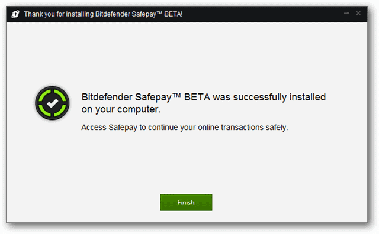Click the 'Safepay™' word in the title bar
The image size is (379, 234).
pos(147,14)
